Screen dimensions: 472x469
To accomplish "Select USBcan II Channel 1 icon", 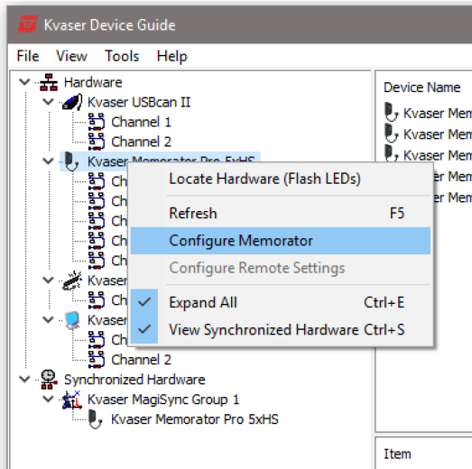I will tap(97, 122).
